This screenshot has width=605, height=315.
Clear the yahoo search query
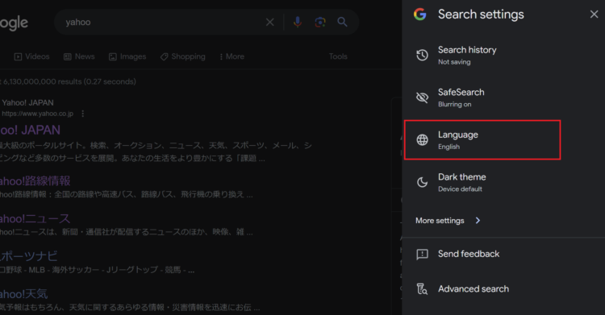tap(269, 23)
